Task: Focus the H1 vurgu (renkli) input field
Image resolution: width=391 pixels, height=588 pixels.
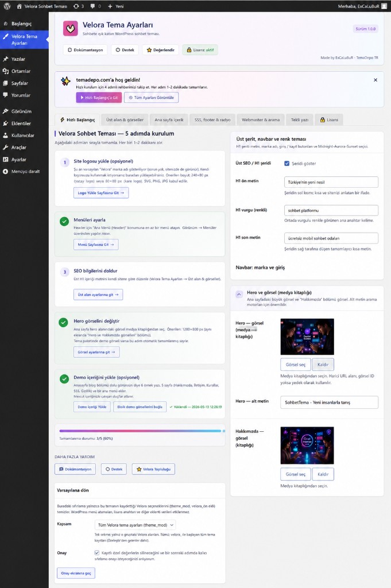Action: (x=331, y=210)
